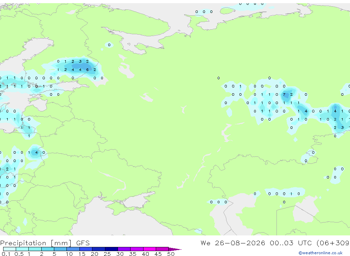The width and height of the screenshot is (350, 256).
Task: Click the 25–30 mm legend color segment
Action: (111, 249)
